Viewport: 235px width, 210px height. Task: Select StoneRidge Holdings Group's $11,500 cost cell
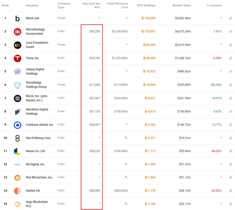94,85
